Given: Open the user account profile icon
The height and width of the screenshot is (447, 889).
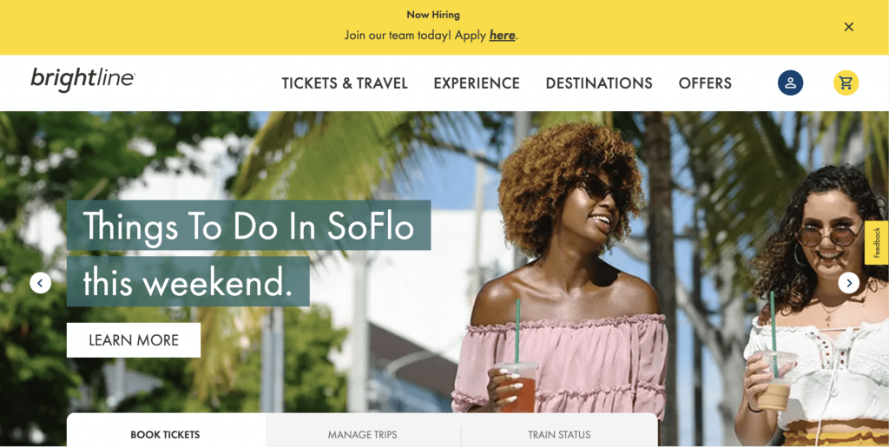Looking at the screenshot, I should pyautogui.click(x=790, y=82).
